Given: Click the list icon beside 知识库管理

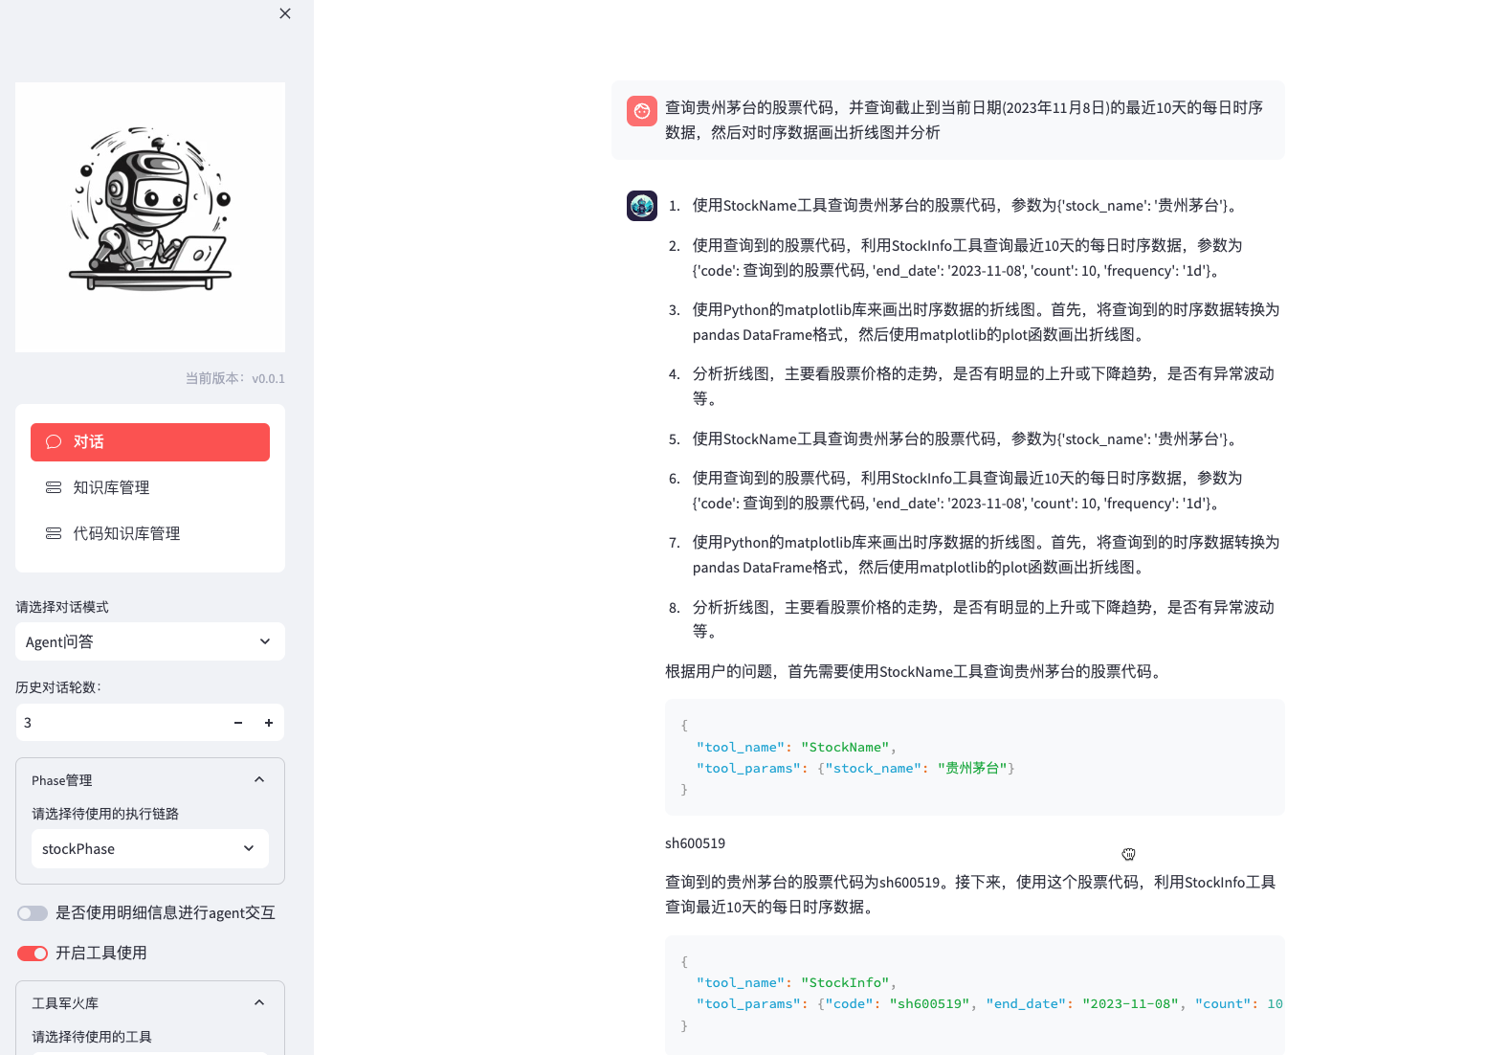Looking at the screenshot, I should 53,486.
